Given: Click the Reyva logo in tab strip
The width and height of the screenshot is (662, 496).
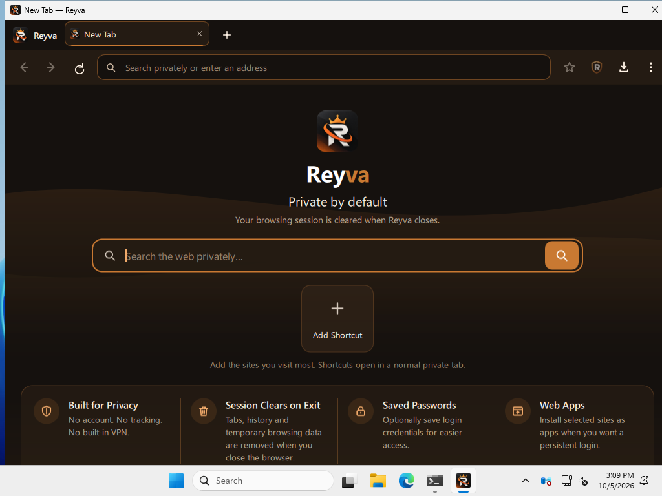Looking at the screenshot, I should 20,35.
